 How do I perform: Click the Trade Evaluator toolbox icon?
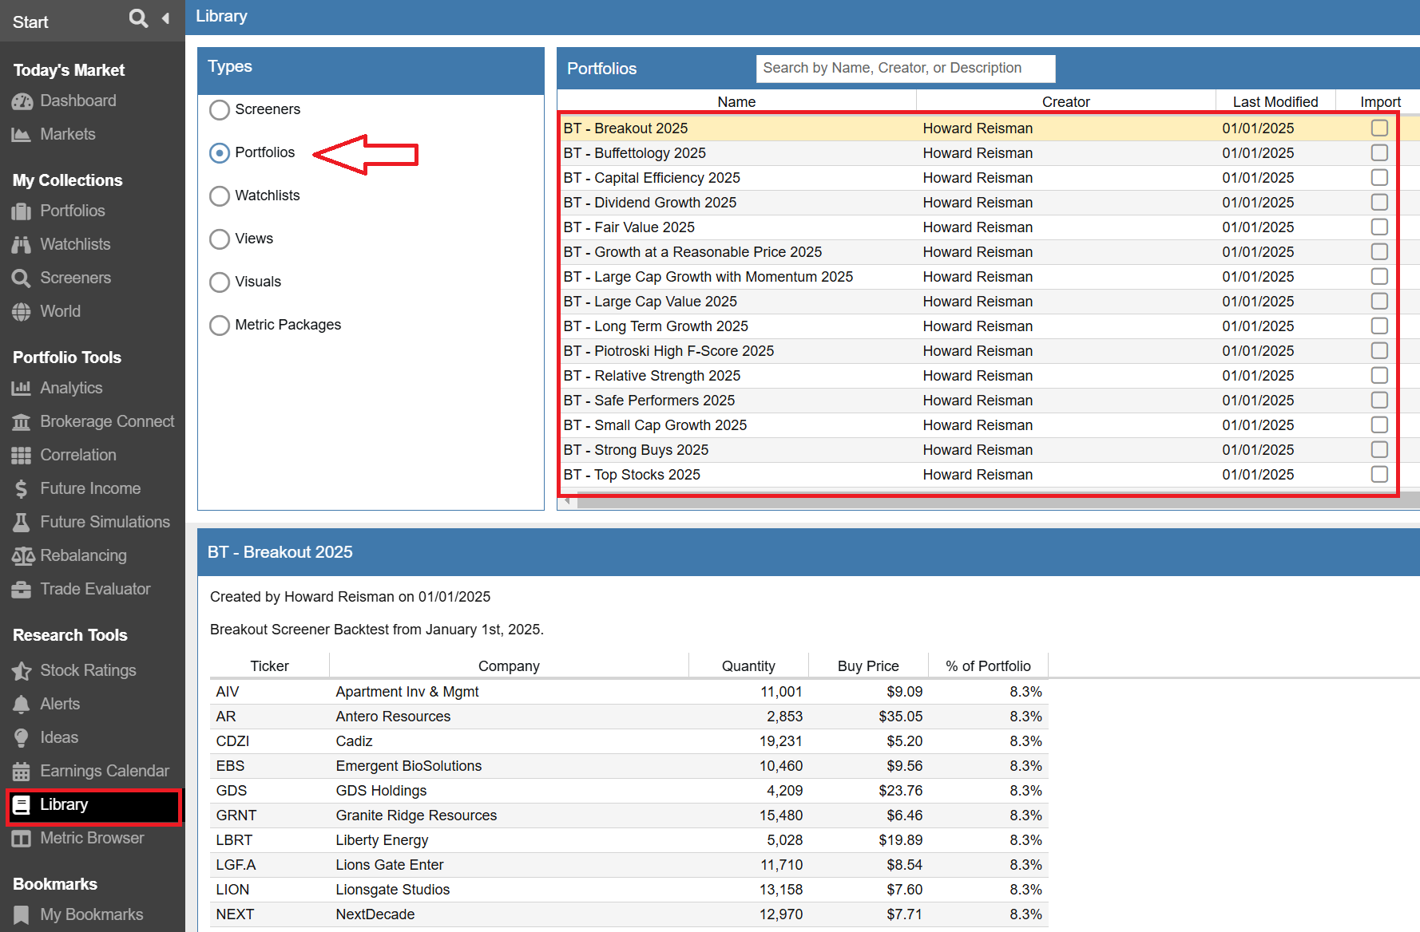point(22,590)
